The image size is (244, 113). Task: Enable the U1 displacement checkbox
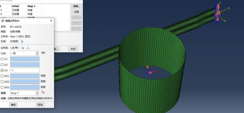point(2,59)
